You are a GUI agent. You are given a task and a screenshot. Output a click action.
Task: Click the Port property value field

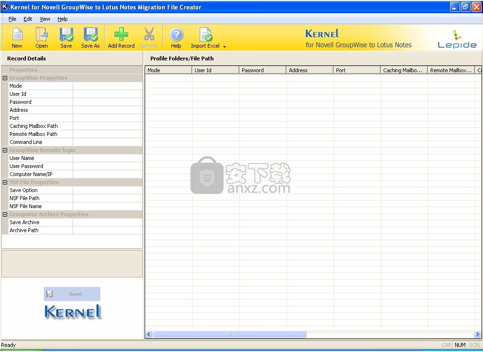coord(107,118)
